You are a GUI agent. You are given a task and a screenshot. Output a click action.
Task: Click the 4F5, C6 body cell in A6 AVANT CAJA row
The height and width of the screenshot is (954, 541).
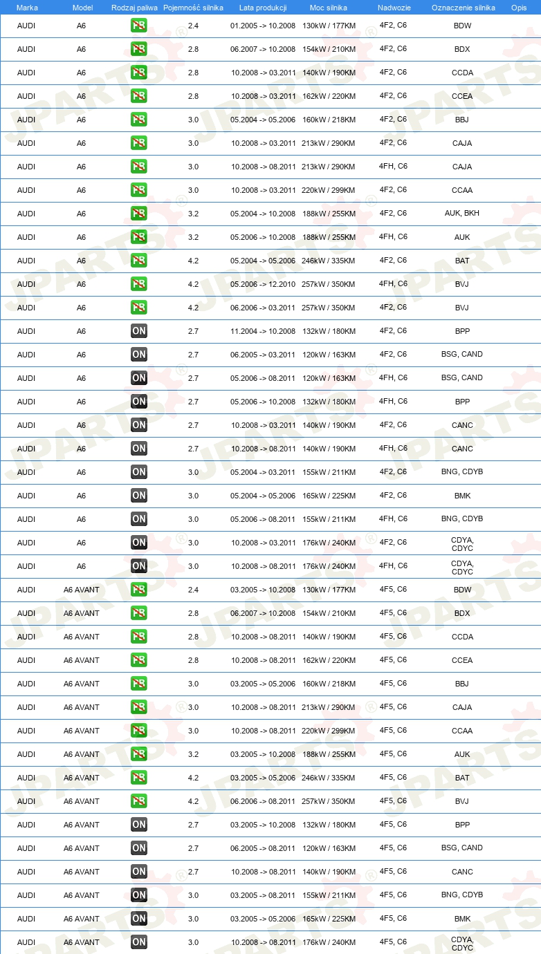[x=393, y=707]
